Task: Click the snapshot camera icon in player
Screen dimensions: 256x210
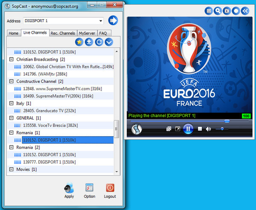Action: tap(227, 11)
